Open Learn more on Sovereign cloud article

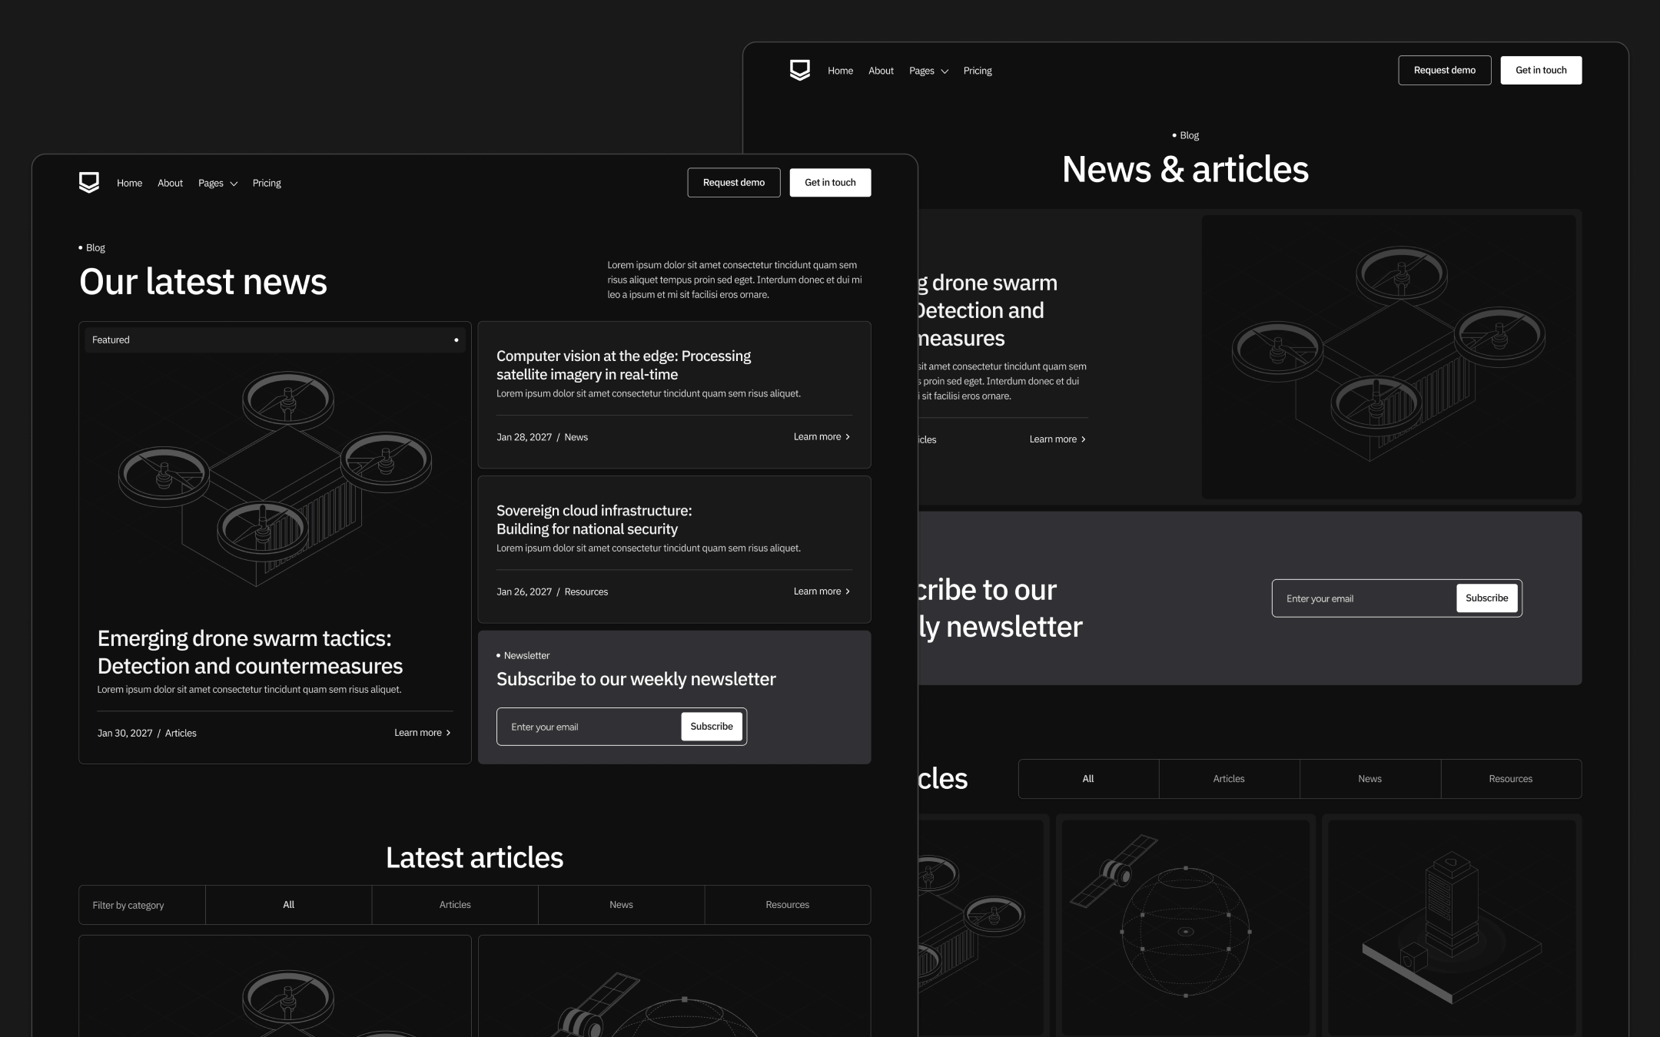[x=822, y=591]
